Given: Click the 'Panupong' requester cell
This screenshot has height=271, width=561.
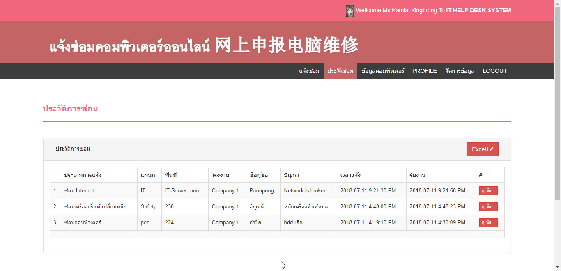Looking at the screenshot, I should (x=263, y=191).
